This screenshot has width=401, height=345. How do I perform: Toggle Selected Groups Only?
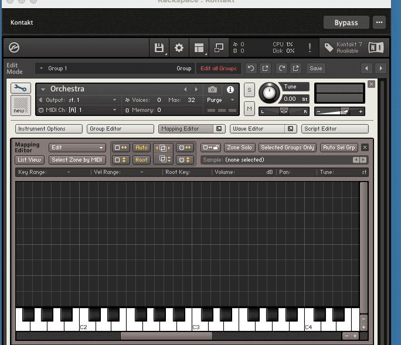pyautogui.click(x=287, y=148)
